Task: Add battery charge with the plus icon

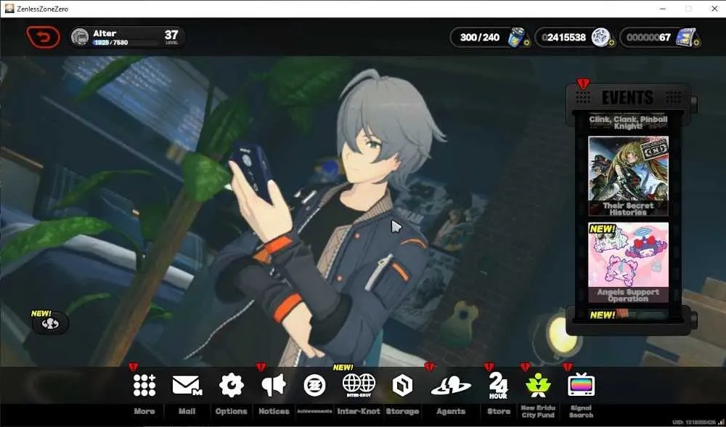Action: pyautogui.click(x=526, y=43)
